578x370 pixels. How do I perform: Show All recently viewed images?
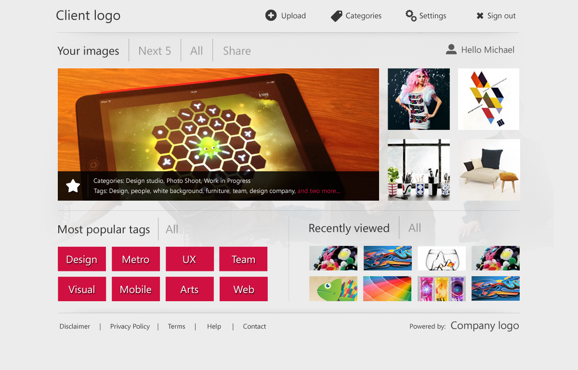click(x=415, y=228)
